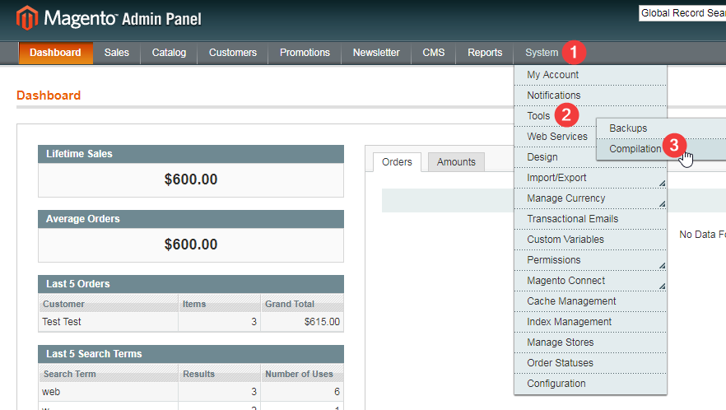Select the 'web' search term row
The height and width of the screenshot is (410, 726).
coord(191,391)
